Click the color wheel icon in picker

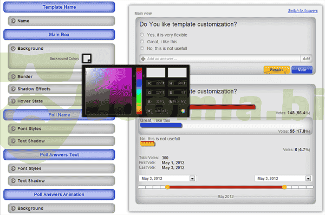[x=183, y=110]
